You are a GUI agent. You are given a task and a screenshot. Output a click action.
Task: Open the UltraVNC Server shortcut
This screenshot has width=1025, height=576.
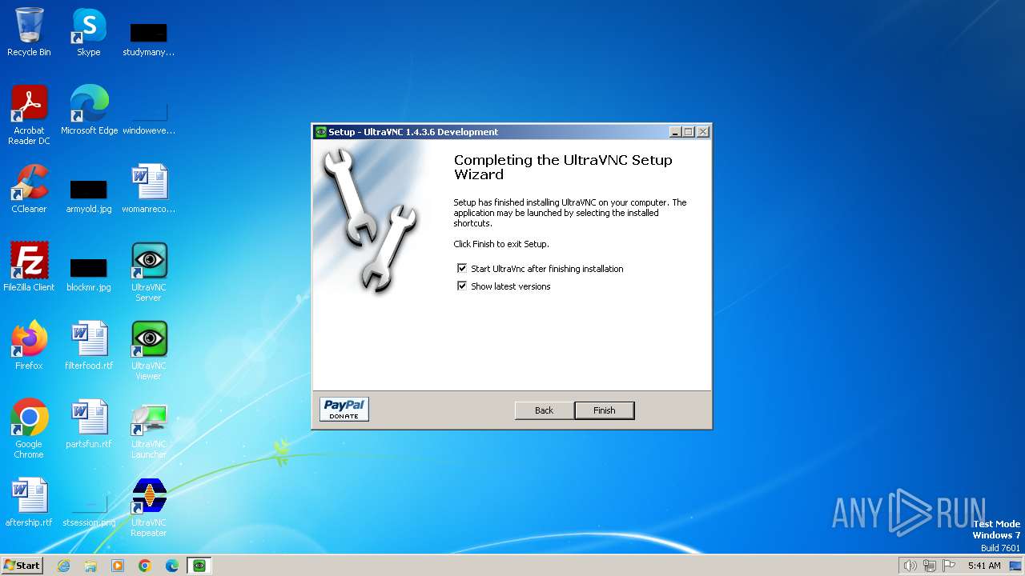coord(148,272)
